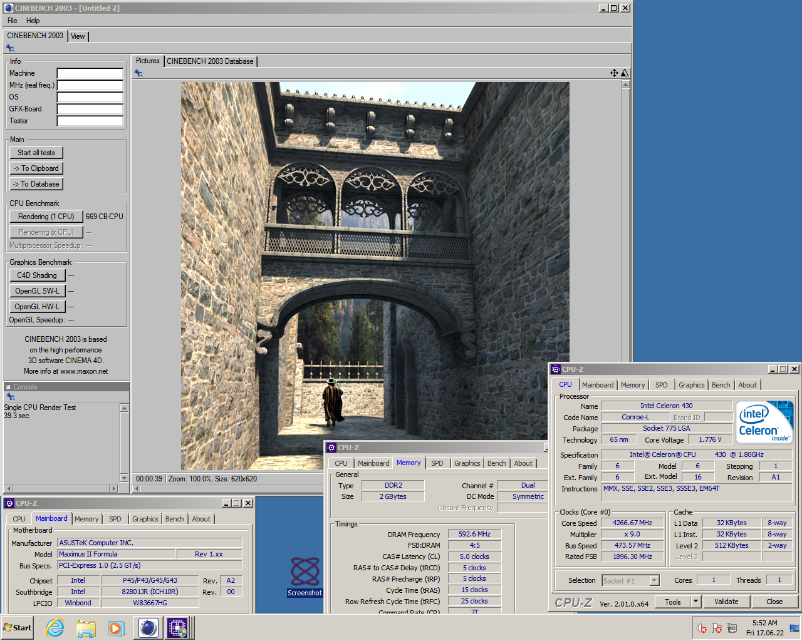Click the Intel Celeron inside logo in CPU-Z
Image resolution: width=802 pixels, height=641 pixels.
[764, 422]
